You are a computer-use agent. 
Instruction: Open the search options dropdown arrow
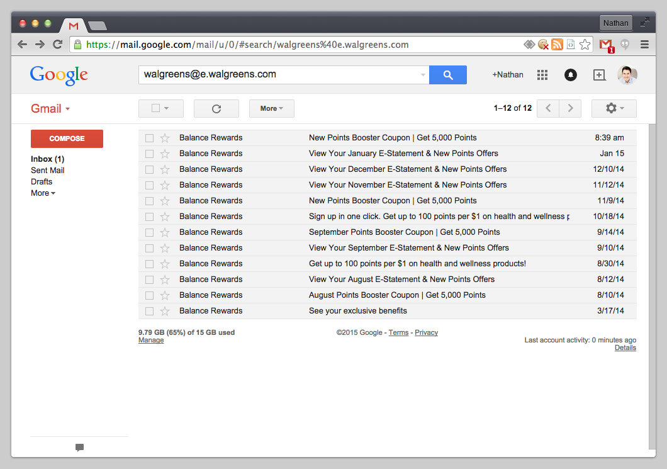click(423, 75)
